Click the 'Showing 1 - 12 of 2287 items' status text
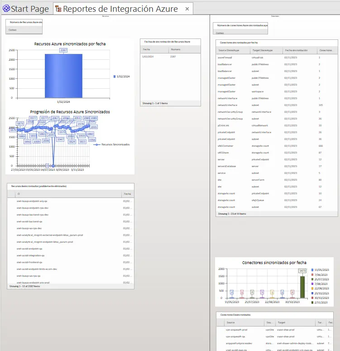 (x=24, y=286)
